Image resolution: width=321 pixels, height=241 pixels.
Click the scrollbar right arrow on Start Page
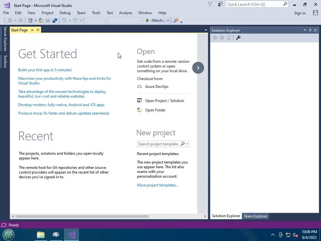tap(205, 216)
